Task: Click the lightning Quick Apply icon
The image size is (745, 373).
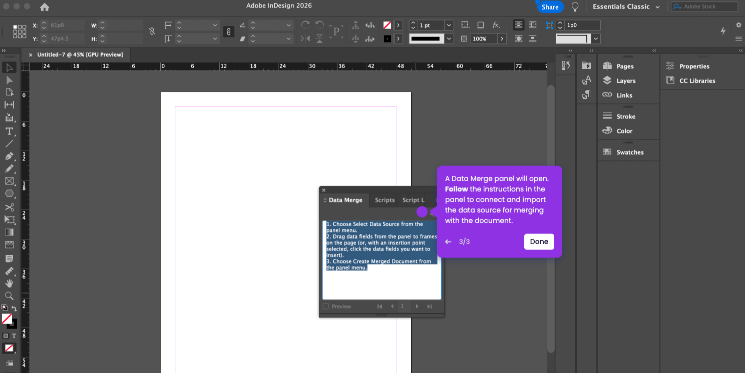Action: click(723, 31)
